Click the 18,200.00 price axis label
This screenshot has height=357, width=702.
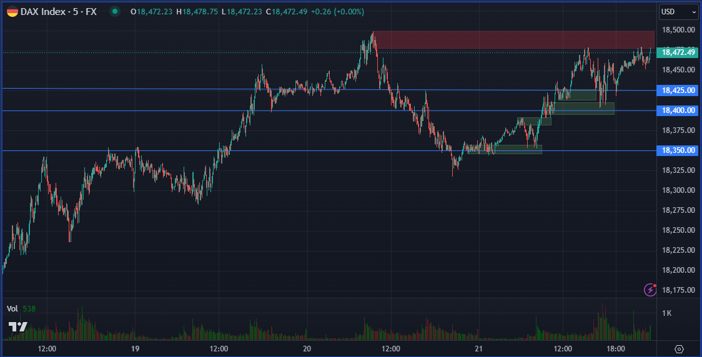[x=678, y=270]
